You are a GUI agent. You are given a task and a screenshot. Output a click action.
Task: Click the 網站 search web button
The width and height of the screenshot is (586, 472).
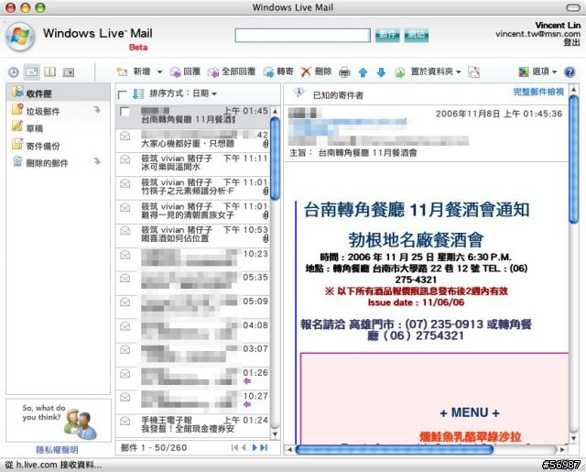coord(417,35)
